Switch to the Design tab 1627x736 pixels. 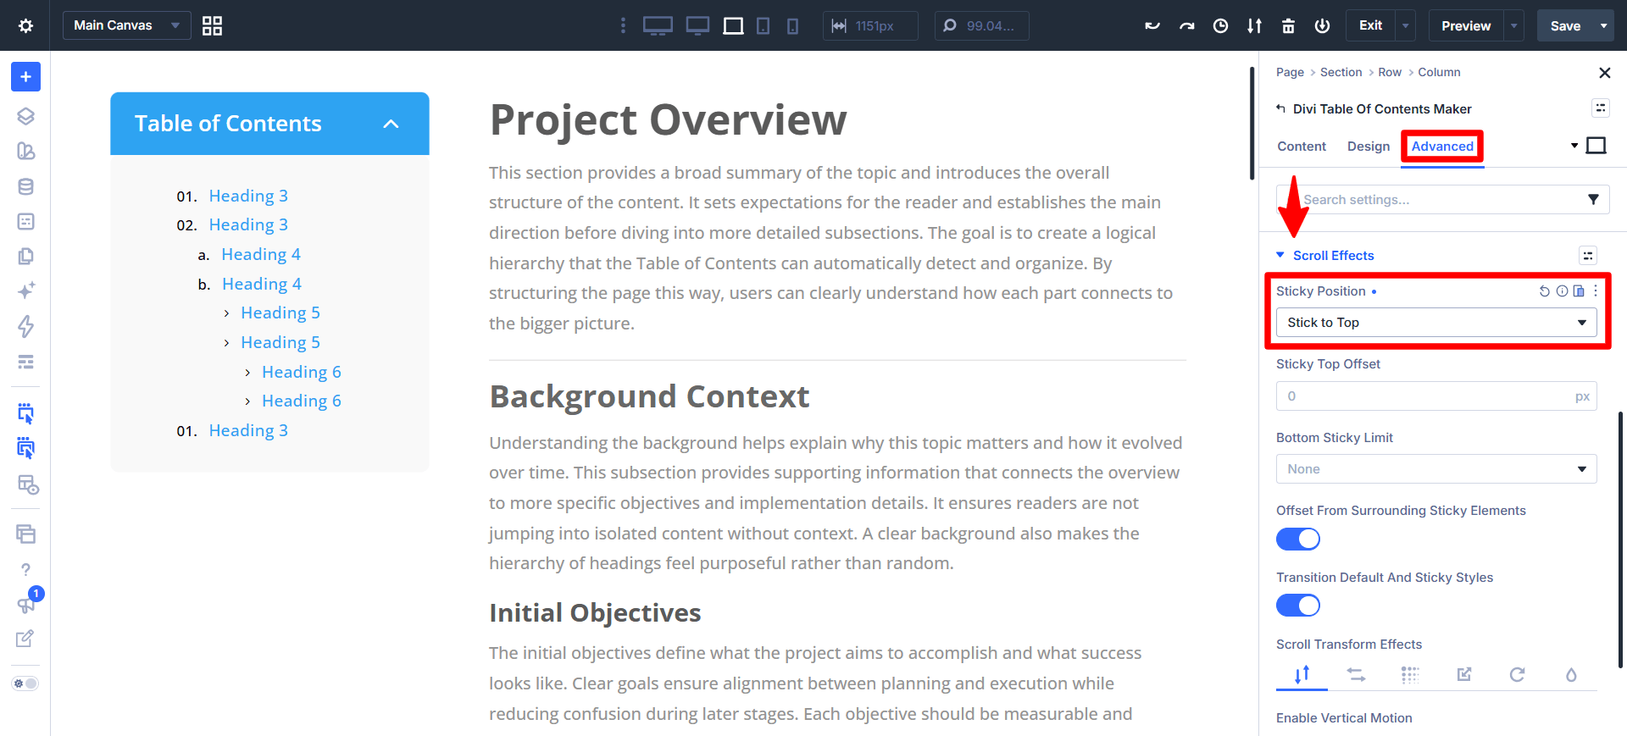(x=1369, y=147)
